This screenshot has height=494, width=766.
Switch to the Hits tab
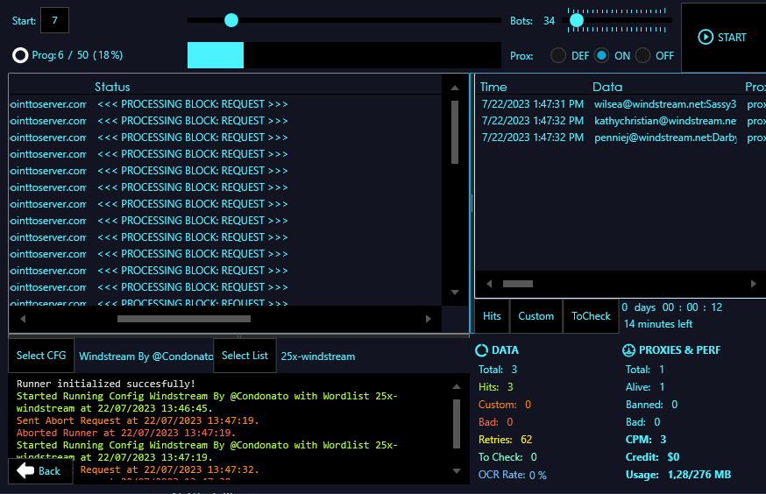pos(493,316)
